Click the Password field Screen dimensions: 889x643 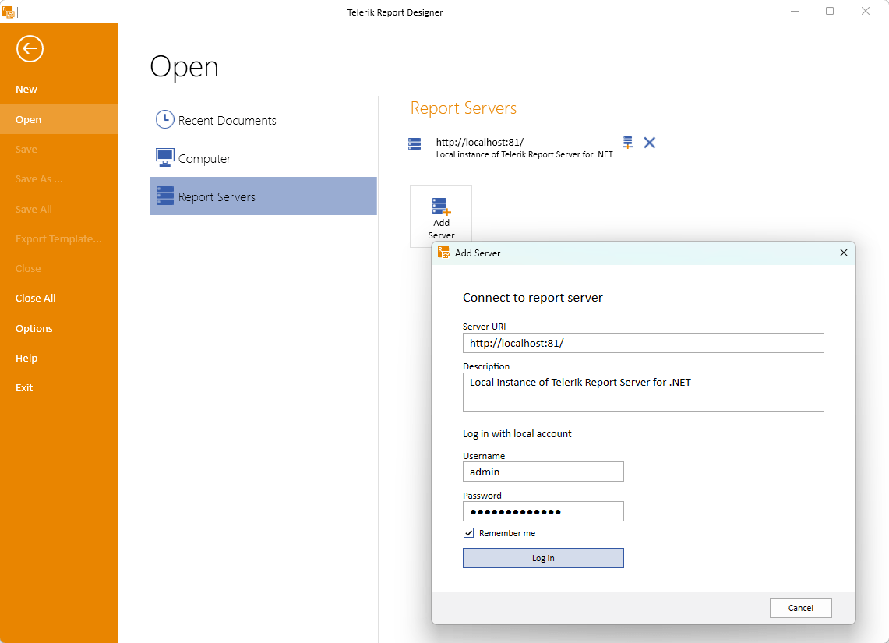pyautogui.click(x=543, y=511)
